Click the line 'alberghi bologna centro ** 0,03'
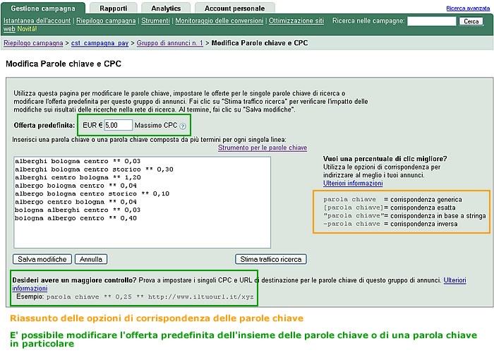The image size is (494, 353). [78, 162]
